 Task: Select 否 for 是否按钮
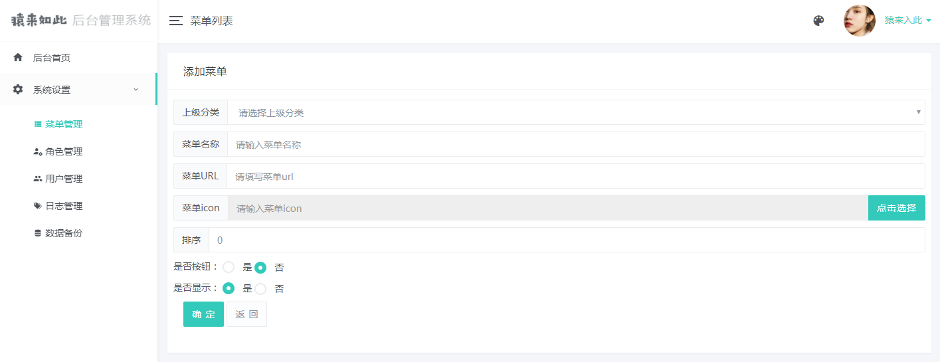(260, 268)
